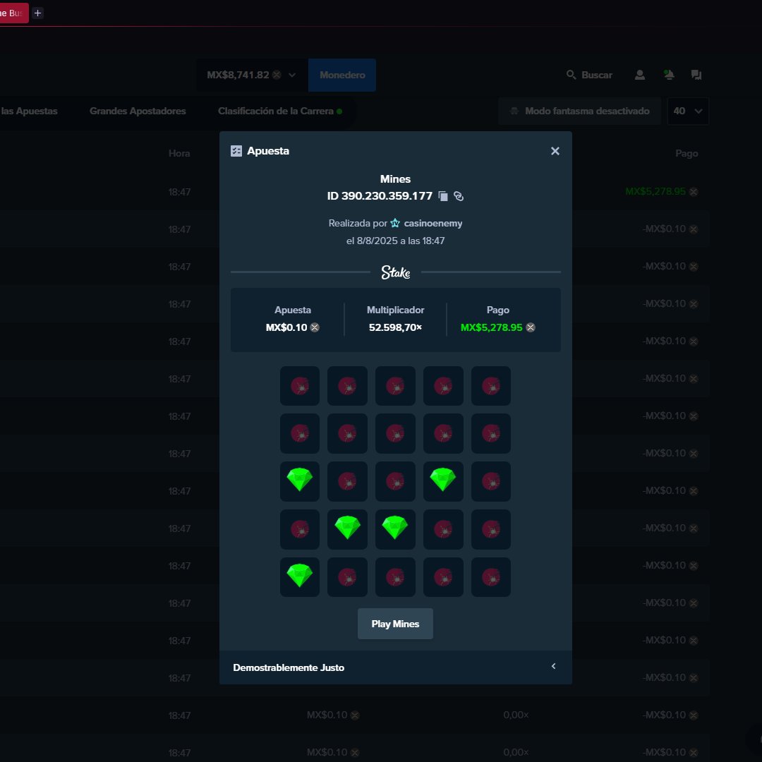Click the mine tile in fifth row third column
This screenshot has width=762, height=762.
[395, 577]
